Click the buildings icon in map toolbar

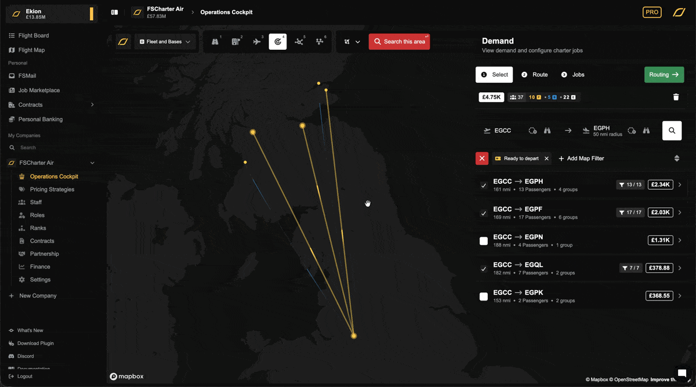[236, 42]
